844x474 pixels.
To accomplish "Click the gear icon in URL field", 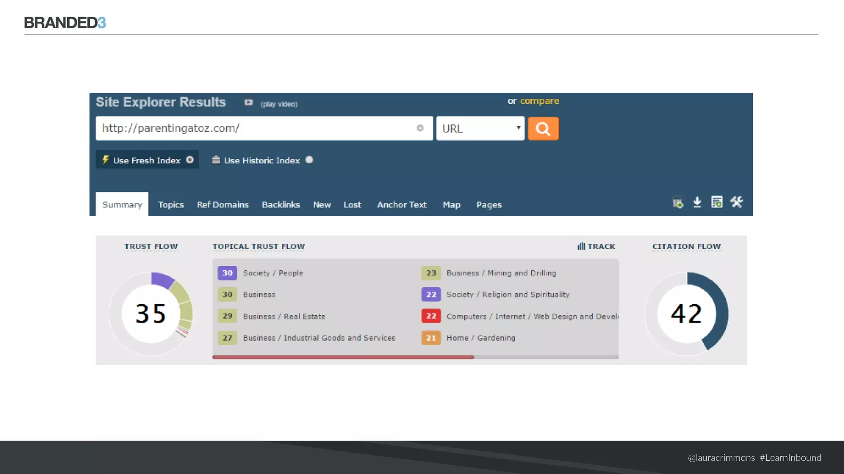I will [420, 128].
